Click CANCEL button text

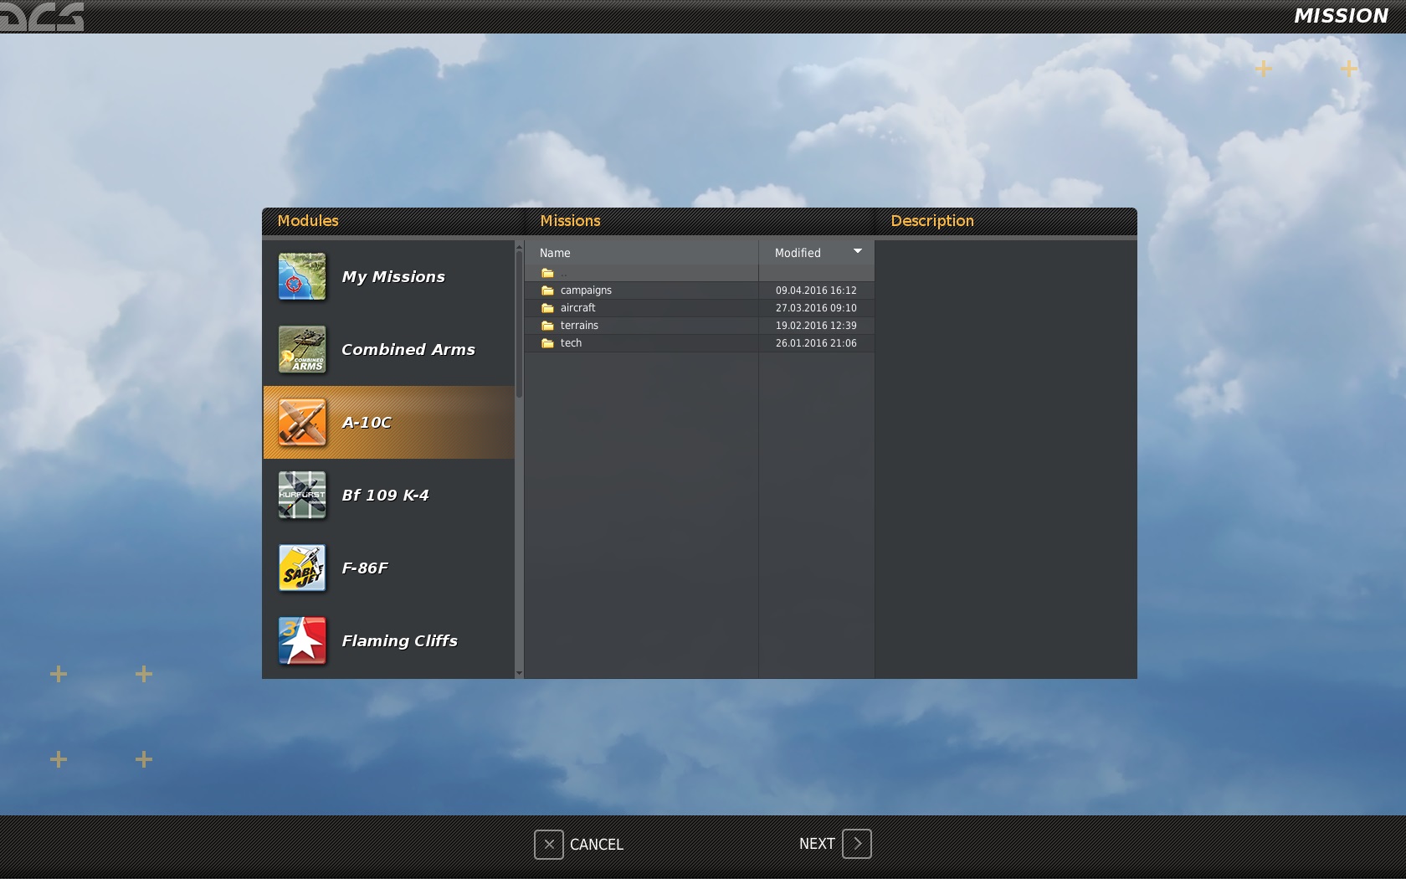pos(597,845)
